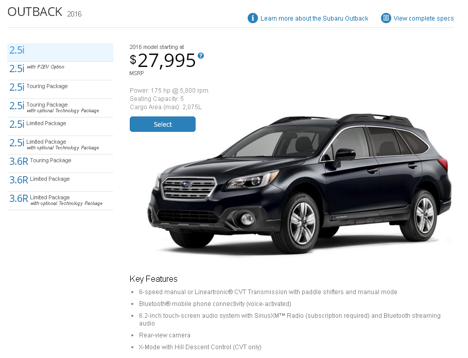Image resolution: width=468 pixels, height=358 pixels.
Task: Choose 3.6R Limited Package trim
Action: pyautogui.click(x=60, y=182)
